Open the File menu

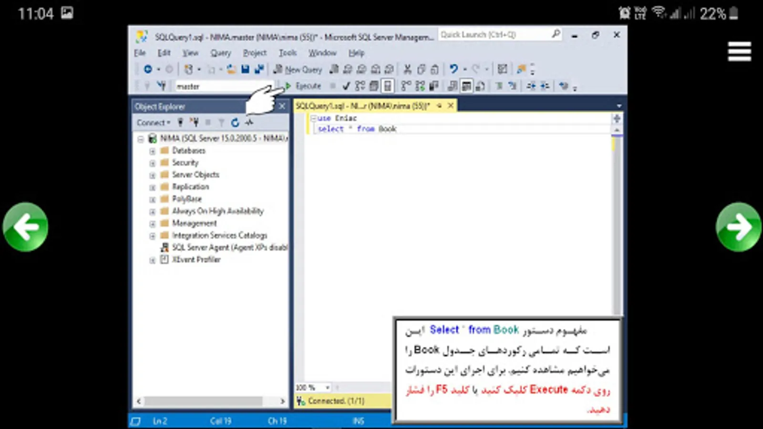[140, 53]
